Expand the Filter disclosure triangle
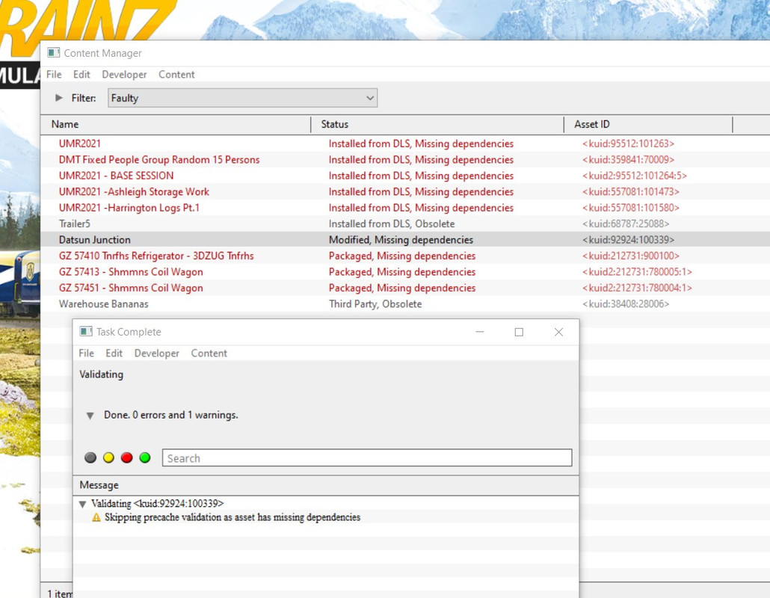The width and height of the screenshot is (770, 598). (x=59, y=98)
